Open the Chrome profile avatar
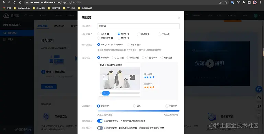The image size is (264, 134). pos(255,2)
